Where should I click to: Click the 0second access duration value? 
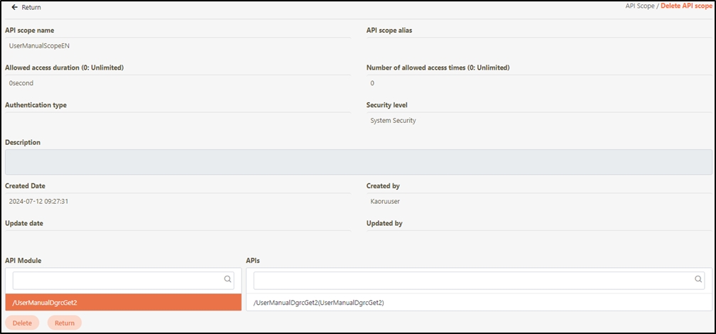[x=21, y=83]
